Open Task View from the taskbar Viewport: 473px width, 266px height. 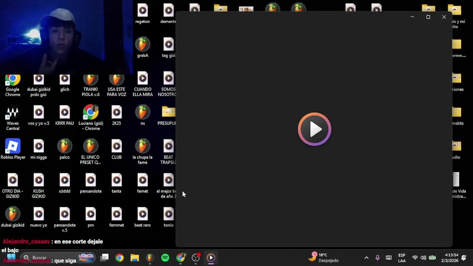(x=105, y=258)
